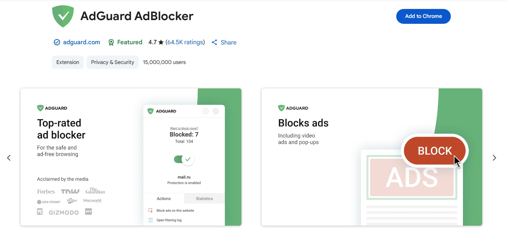
Task: Click the red BLOCK button
Action: point(434,151)
